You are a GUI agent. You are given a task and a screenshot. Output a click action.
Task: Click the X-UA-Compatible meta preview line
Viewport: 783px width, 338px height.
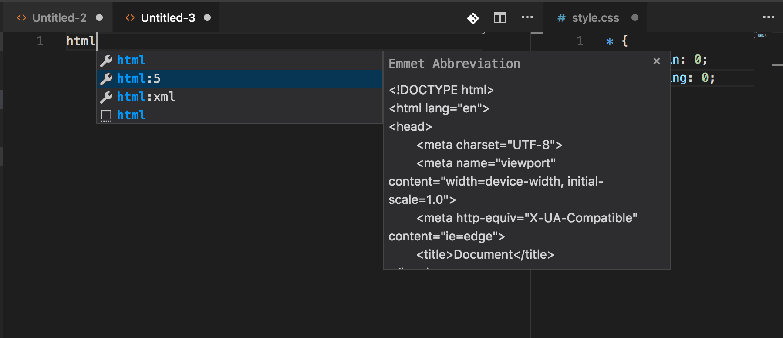click(527, 218)
